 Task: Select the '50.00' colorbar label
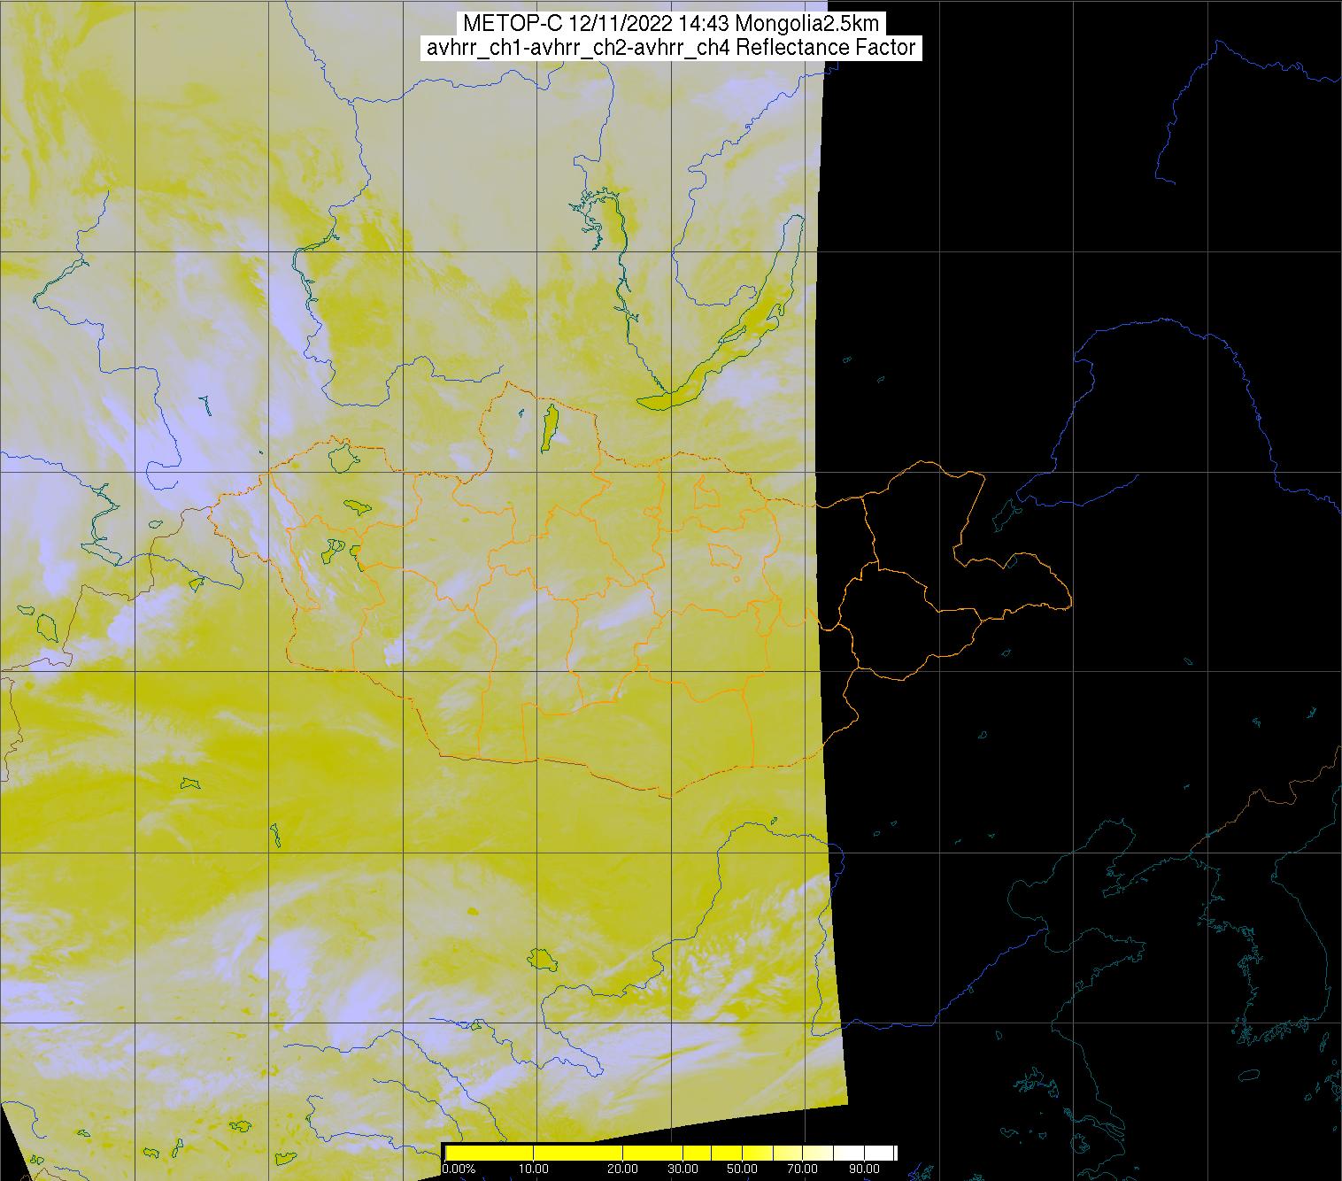tap(744, 1169)
